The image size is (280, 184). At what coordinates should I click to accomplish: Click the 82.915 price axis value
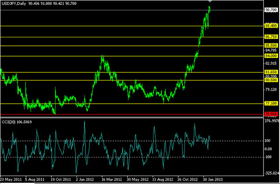tap(271, 64)
